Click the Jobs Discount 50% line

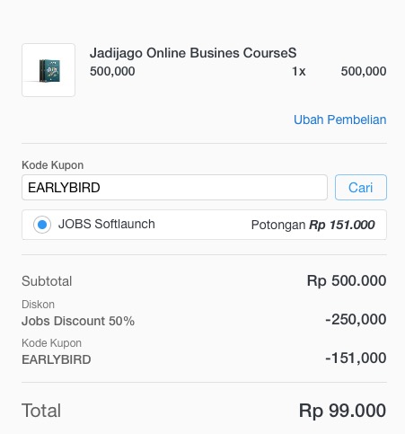click(x=78, y=321)
